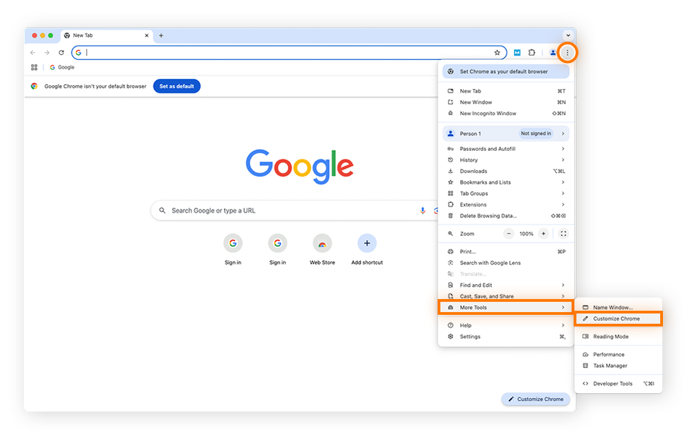Expand Bookmarks and Lists submenu
687x439 pixels.
click(x=506, y=182)
